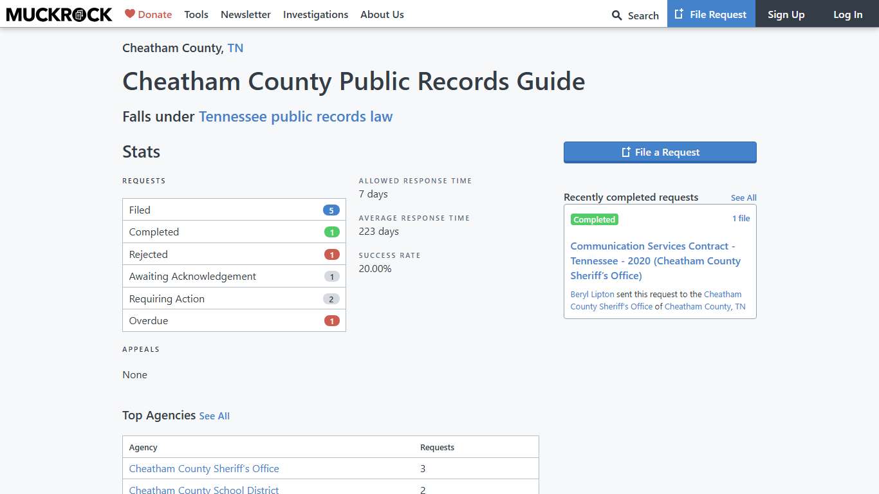
Task: Open Tennessee public records law link
Action: coord(295,116)
